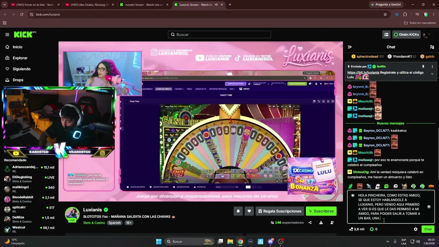Open the tab search dropdown
Screen dimensions: 439x247
(x=4, y=5)
